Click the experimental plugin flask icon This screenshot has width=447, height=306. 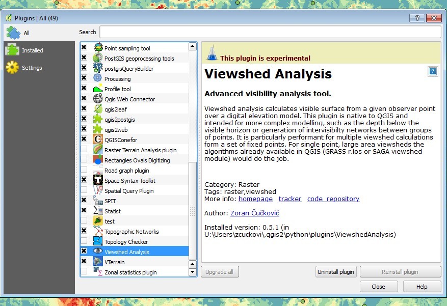(212, 53)
